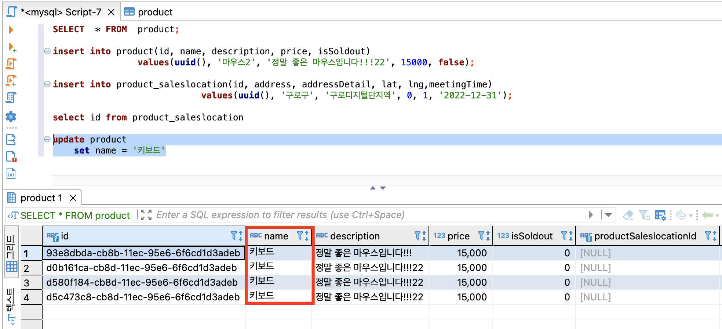Viewport: 722px width, 329px height.
Task: Select row number 3 header
Action: 32,283
